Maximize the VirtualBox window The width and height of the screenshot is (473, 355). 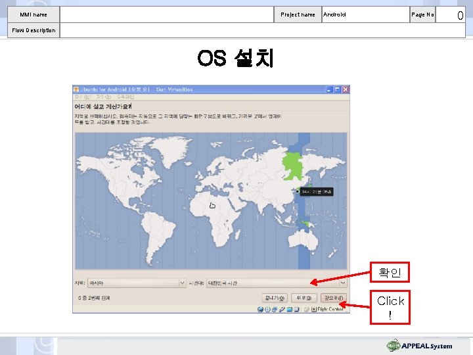pyautogui.click(x=338, y=89)
